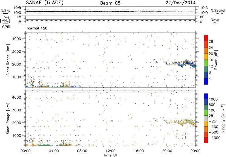The width and height of the screenshot is (226, 157).
Task: Click the 'Beam 05' heading
Action: [110, 3]
